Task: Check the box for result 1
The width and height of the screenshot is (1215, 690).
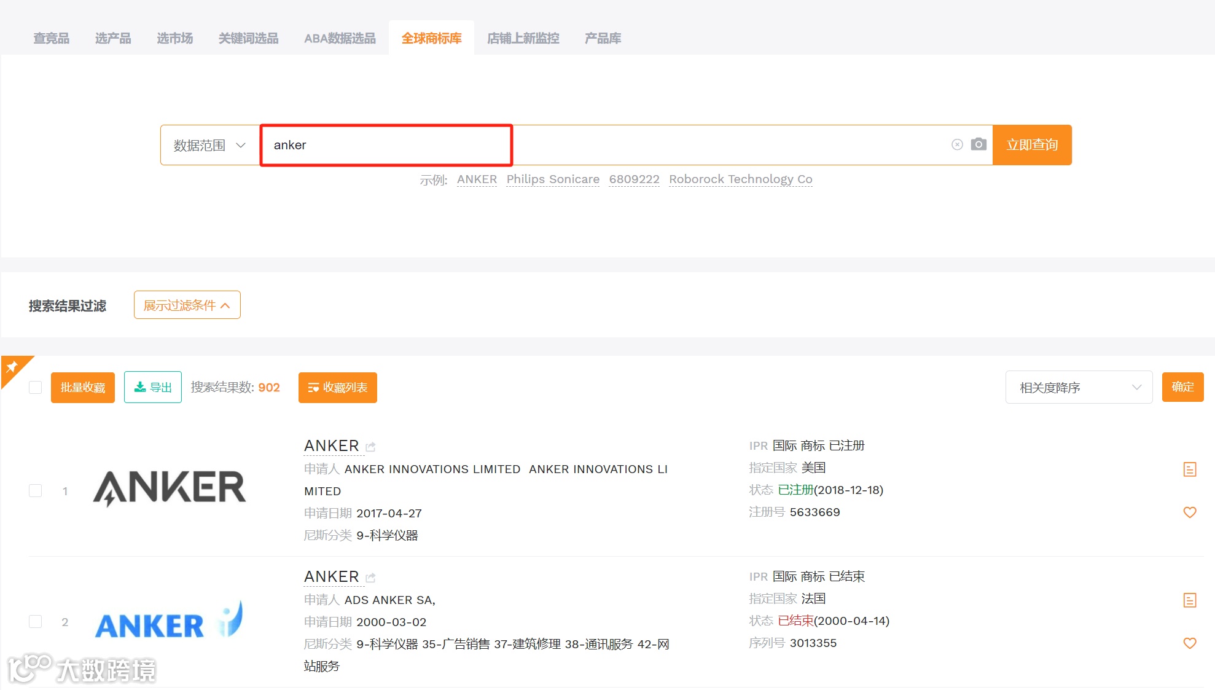Action: click(x=36, y=491)
